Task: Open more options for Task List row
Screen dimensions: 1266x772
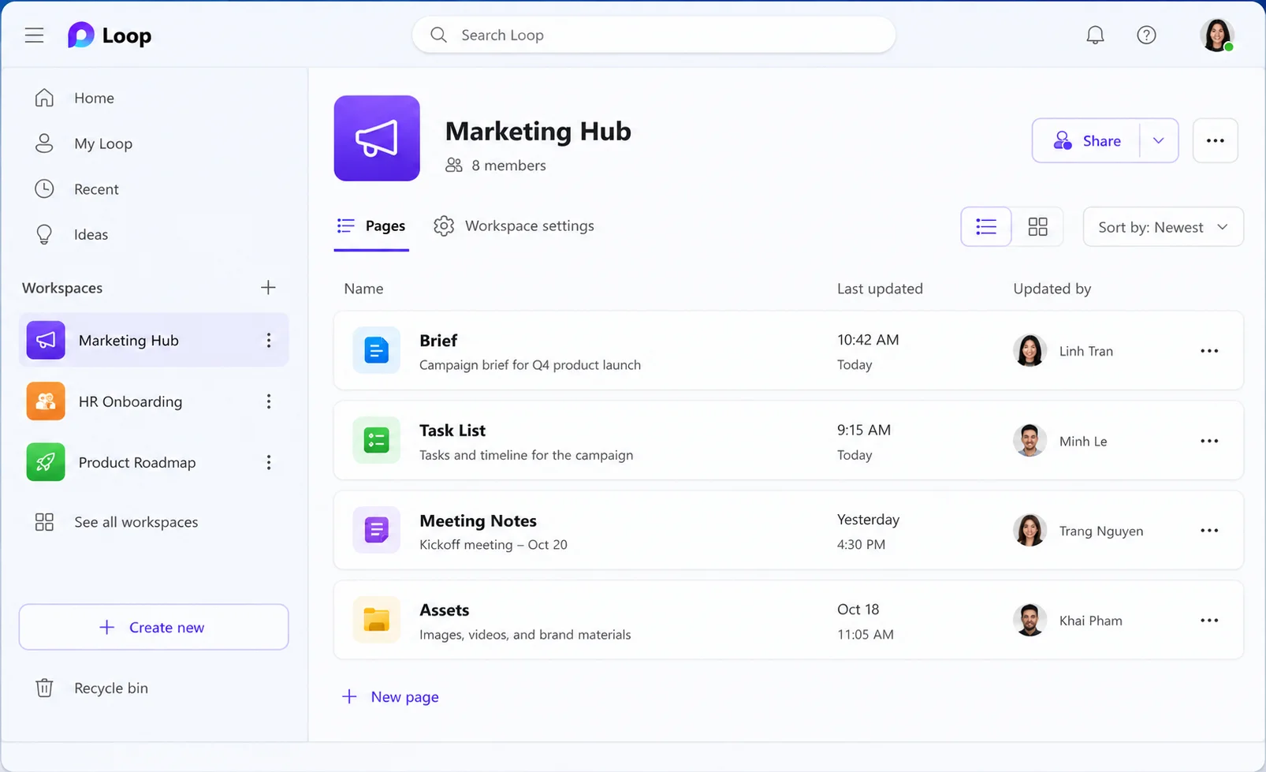Action: point(1209,441)
